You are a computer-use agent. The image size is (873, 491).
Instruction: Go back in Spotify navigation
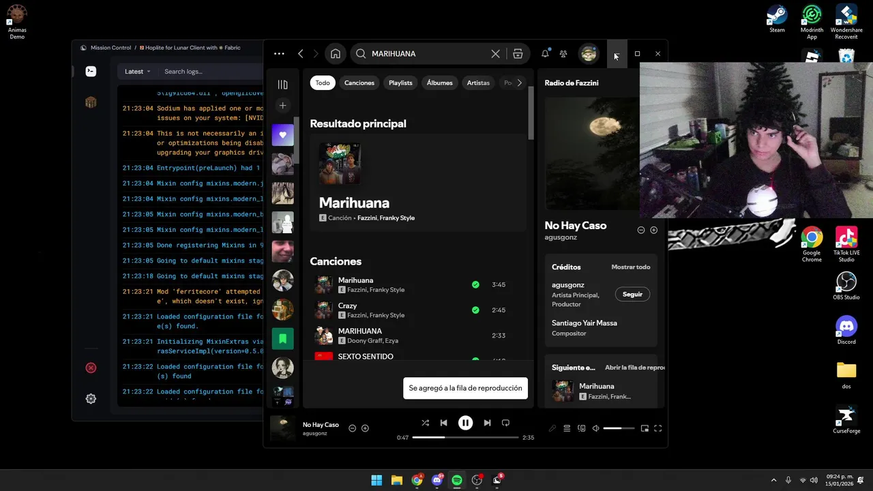click(x=300, y=54)
